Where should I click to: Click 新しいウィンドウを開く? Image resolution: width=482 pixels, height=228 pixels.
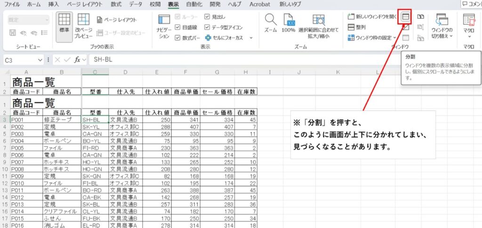pos(372,17)
